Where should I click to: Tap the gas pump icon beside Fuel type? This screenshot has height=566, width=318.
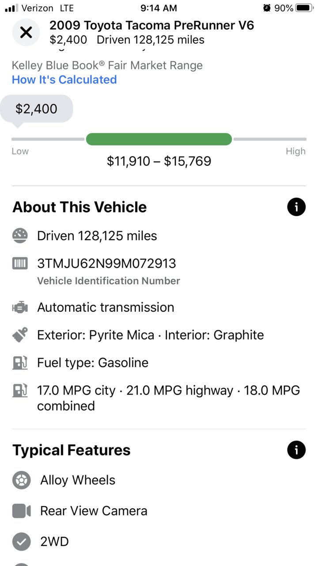point(20,363)
